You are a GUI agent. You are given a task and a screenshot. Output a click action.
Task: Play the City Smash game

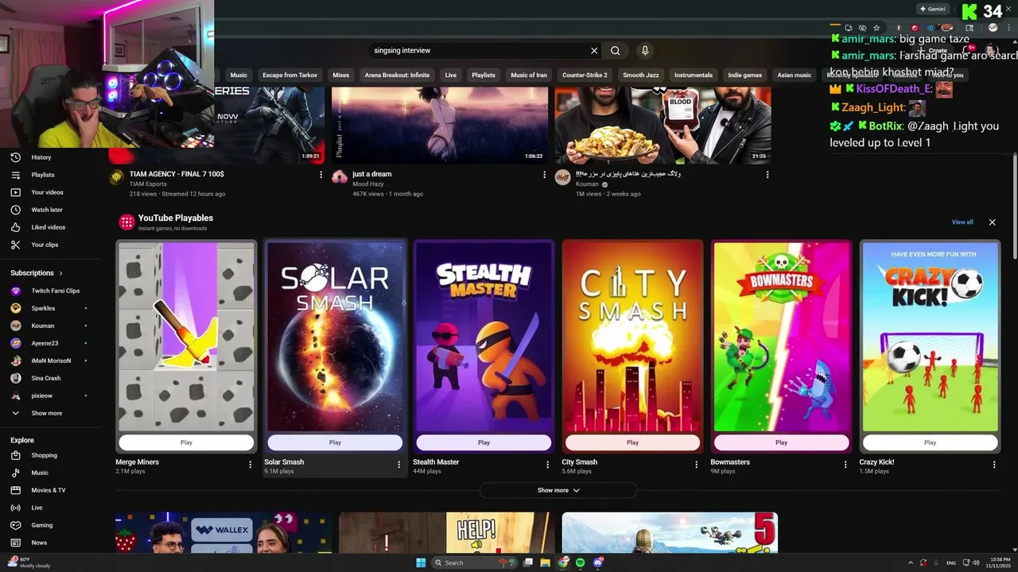click(x=632, y=443)
